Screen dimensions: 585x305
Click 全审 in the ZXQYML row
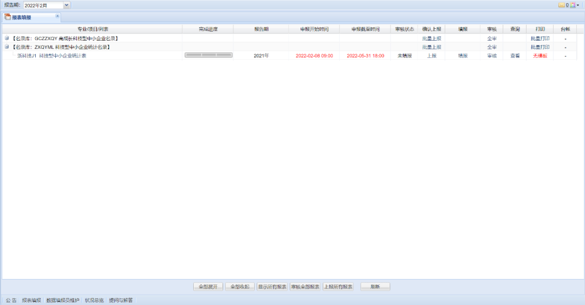(x=492, y=47)
